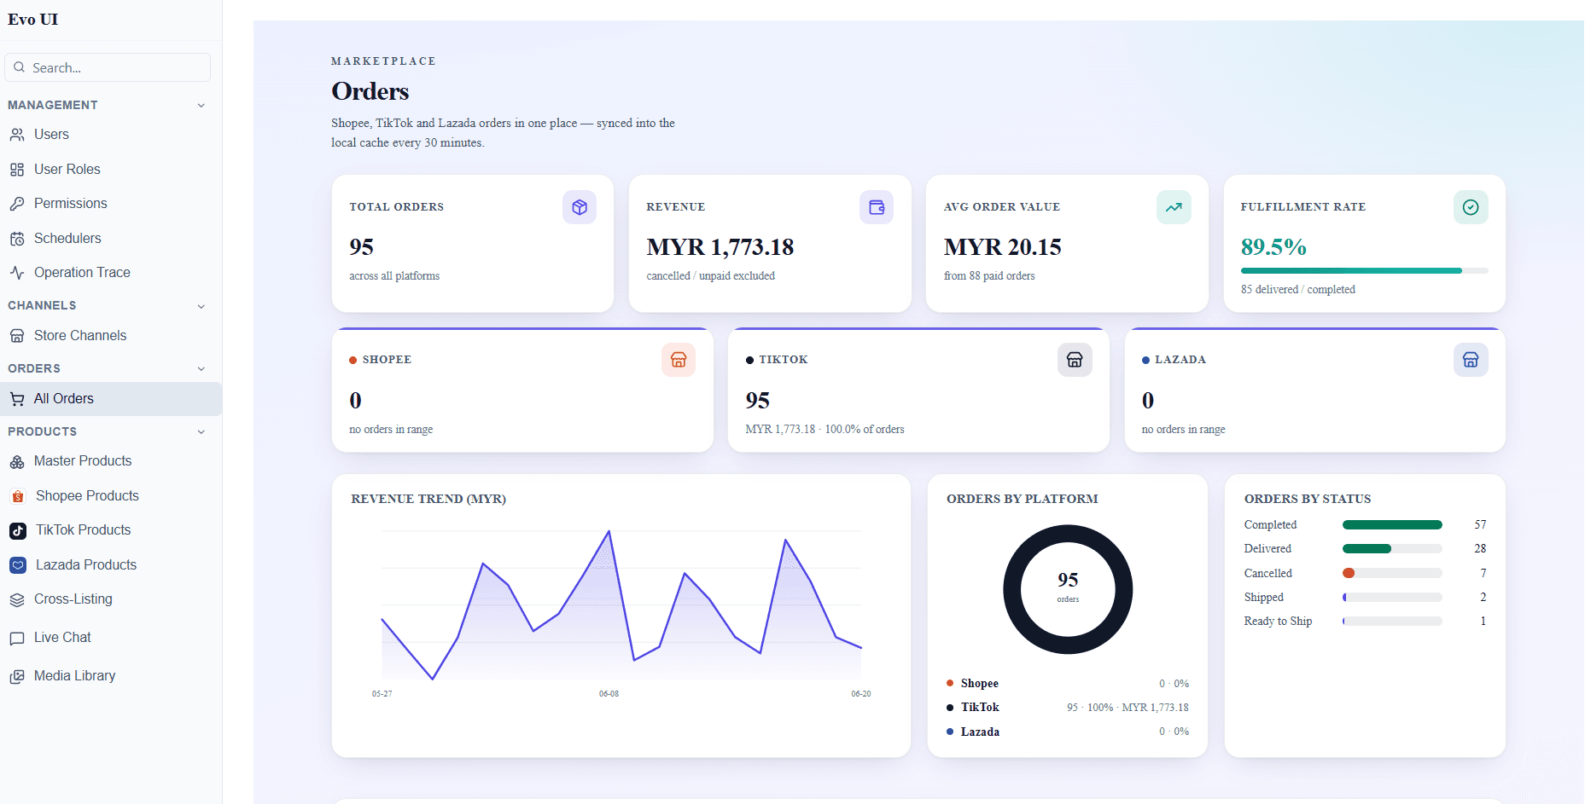Open Master Products page
The height and width of the screenshot is (804, 1585).
coord(111,461)
